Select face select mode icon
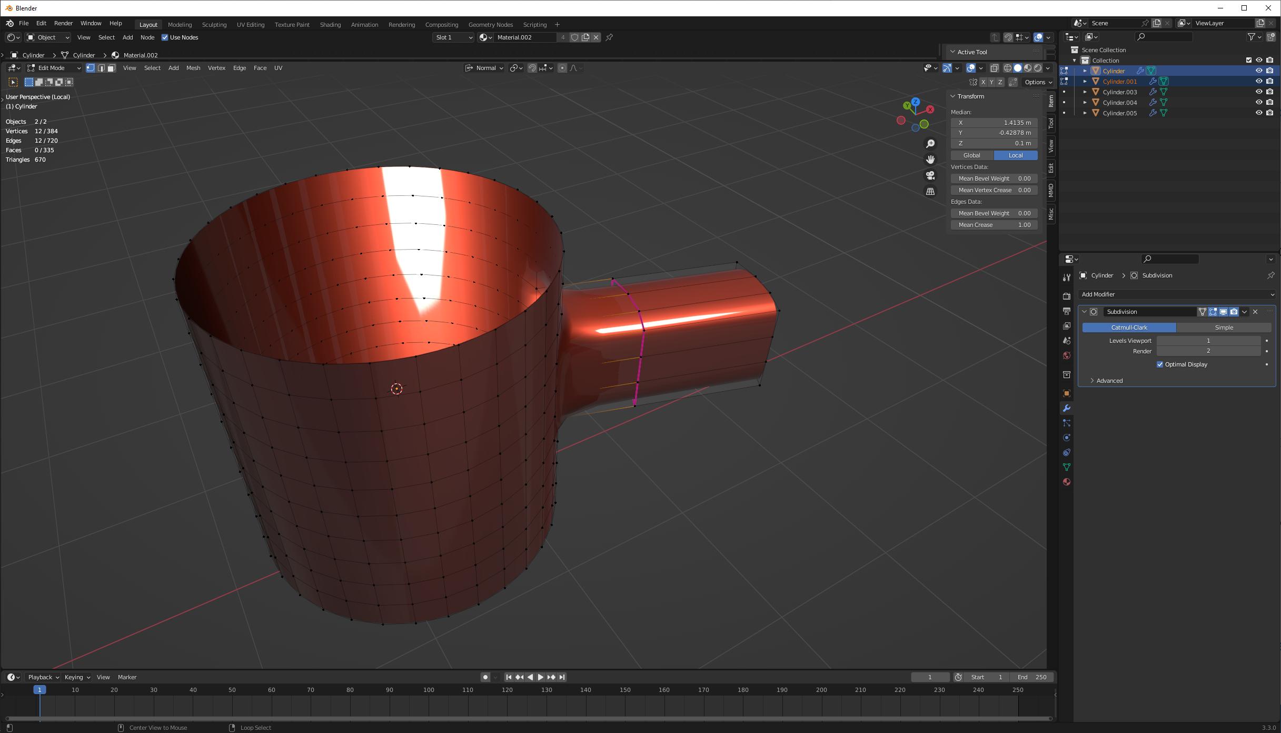Viewport: 1281px width, 733px height. [x=111, y=68]
